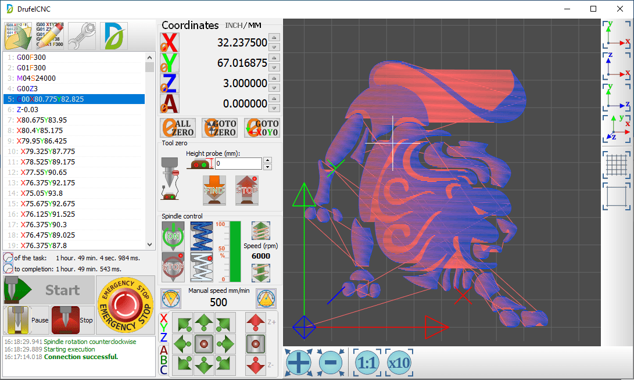Zero the A axis coordinate

point(170,103)
